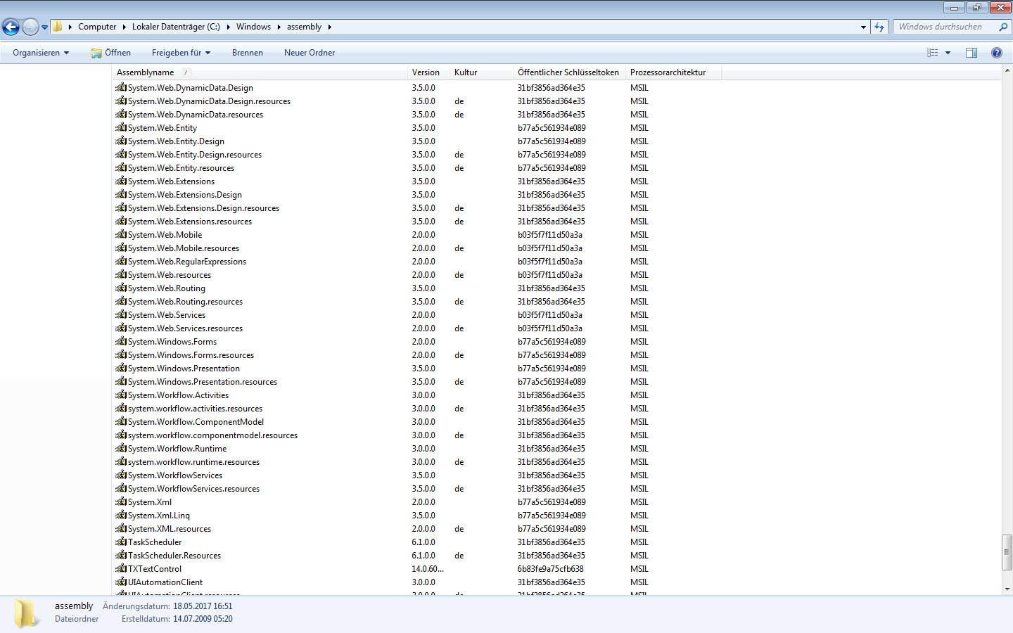Select the TaskScheduler assembly icon
Screen dimensions: 1013x633
pos(121,542)
